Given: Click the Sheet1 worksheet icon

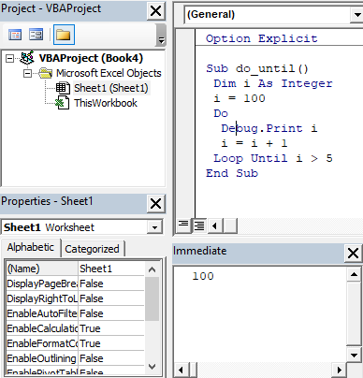Looking at the screenshot, I should (x=63, y=88).
